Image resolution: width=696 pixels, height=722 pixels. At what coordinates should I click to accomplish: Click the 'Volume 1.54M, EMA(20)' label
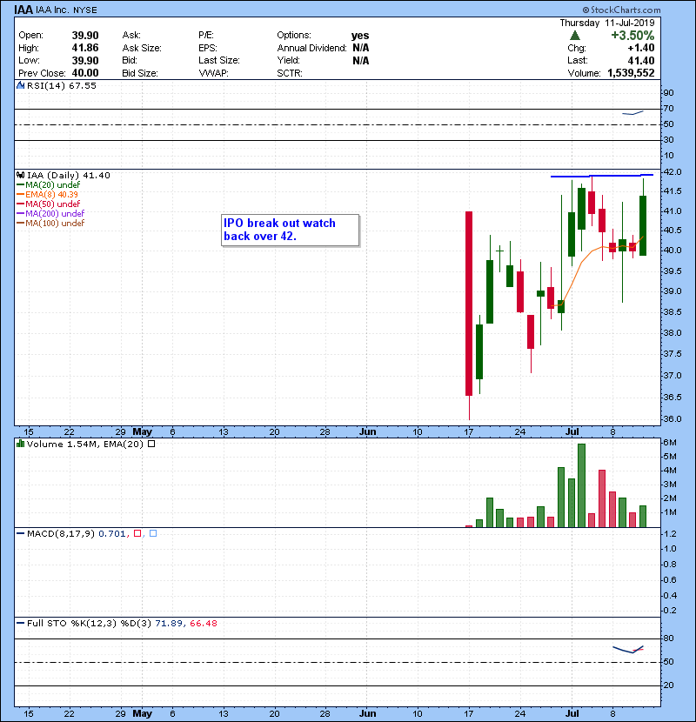[84, 444]
